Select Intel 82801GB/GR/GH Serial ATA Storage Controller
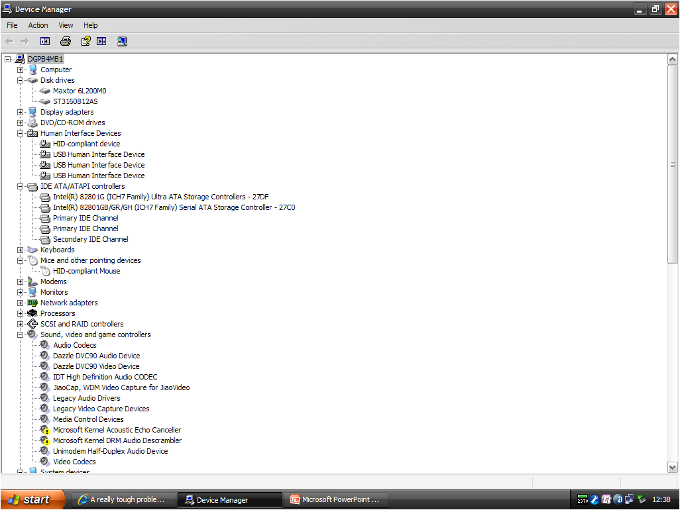This screenshot has height=510, width=680. [x=174, y=207]
